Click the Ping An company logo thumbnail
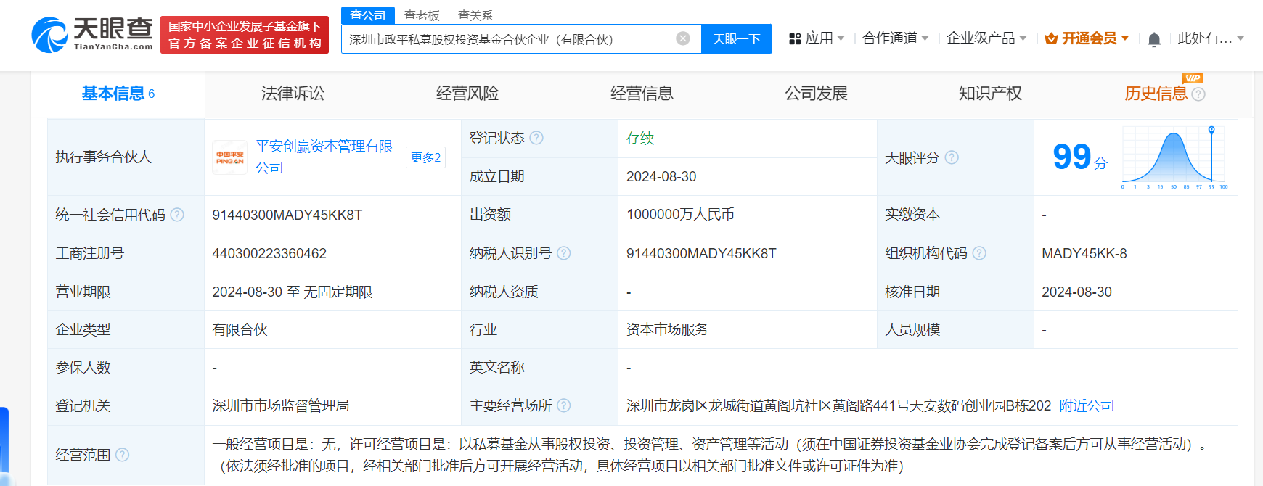 point(229,157)
